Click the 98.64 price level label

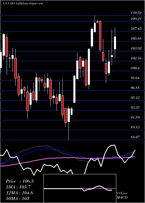coord(135,78)
